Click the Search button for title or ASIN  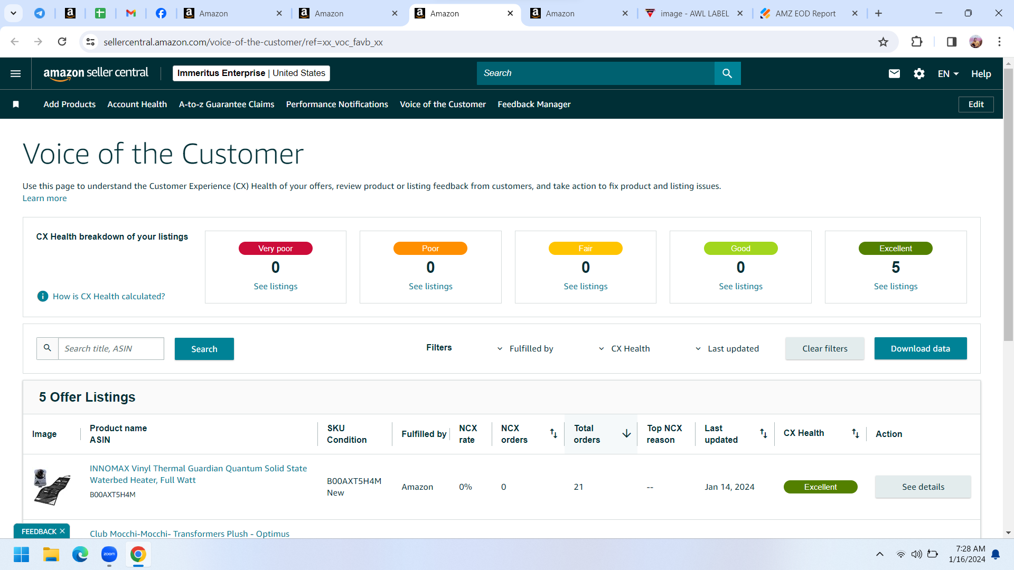pos(204,349)
